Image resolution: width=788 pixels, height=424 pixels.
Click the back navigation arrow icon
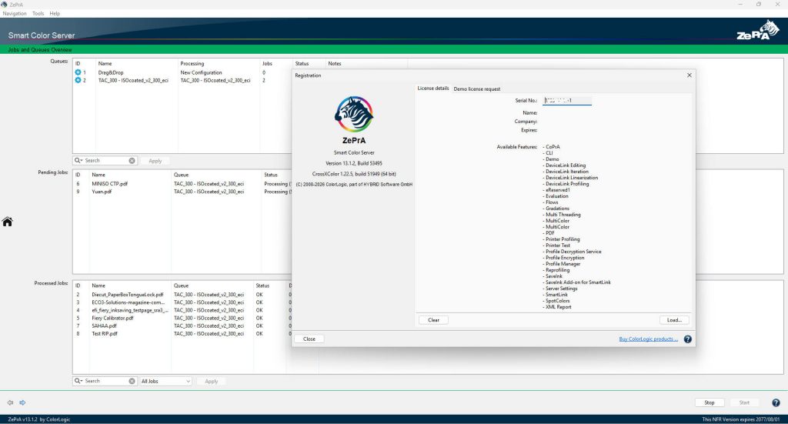[x=10, y=402]
